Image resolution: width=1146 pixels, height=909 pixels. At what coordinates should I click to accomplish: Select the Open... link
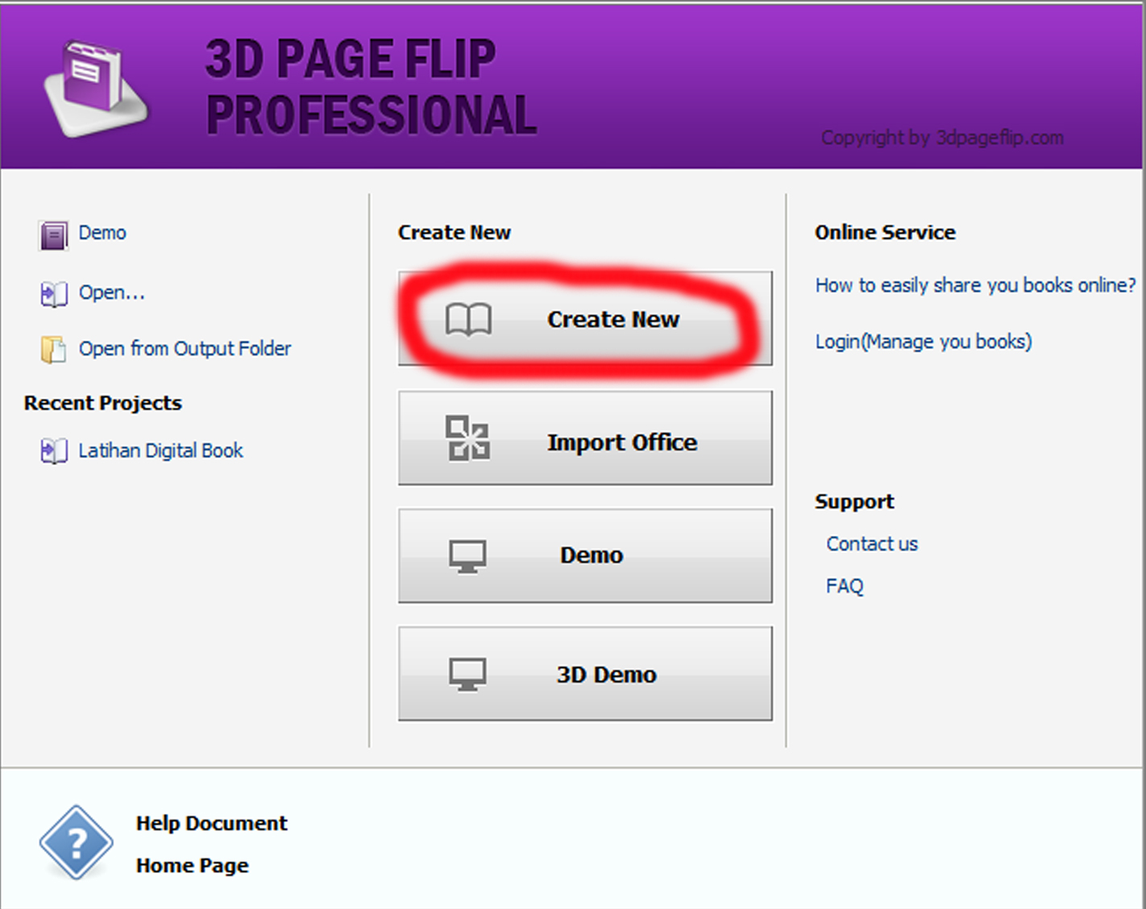(111, 293)
